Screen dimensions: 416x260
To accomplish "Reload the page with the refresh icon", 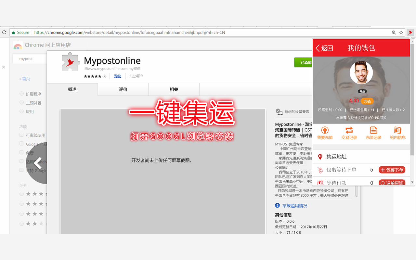I will pyautogui.click(x=4, y=32).
